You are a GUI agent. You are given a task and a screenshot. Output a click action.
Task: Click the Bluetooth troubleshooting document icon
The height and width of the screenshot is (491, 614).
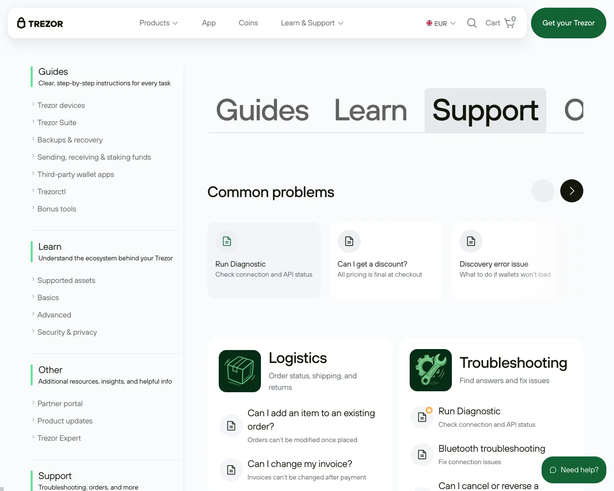[x=422, y=455]
